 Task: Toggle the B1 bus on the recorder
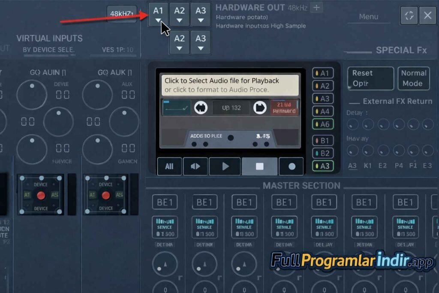[323, 140]
